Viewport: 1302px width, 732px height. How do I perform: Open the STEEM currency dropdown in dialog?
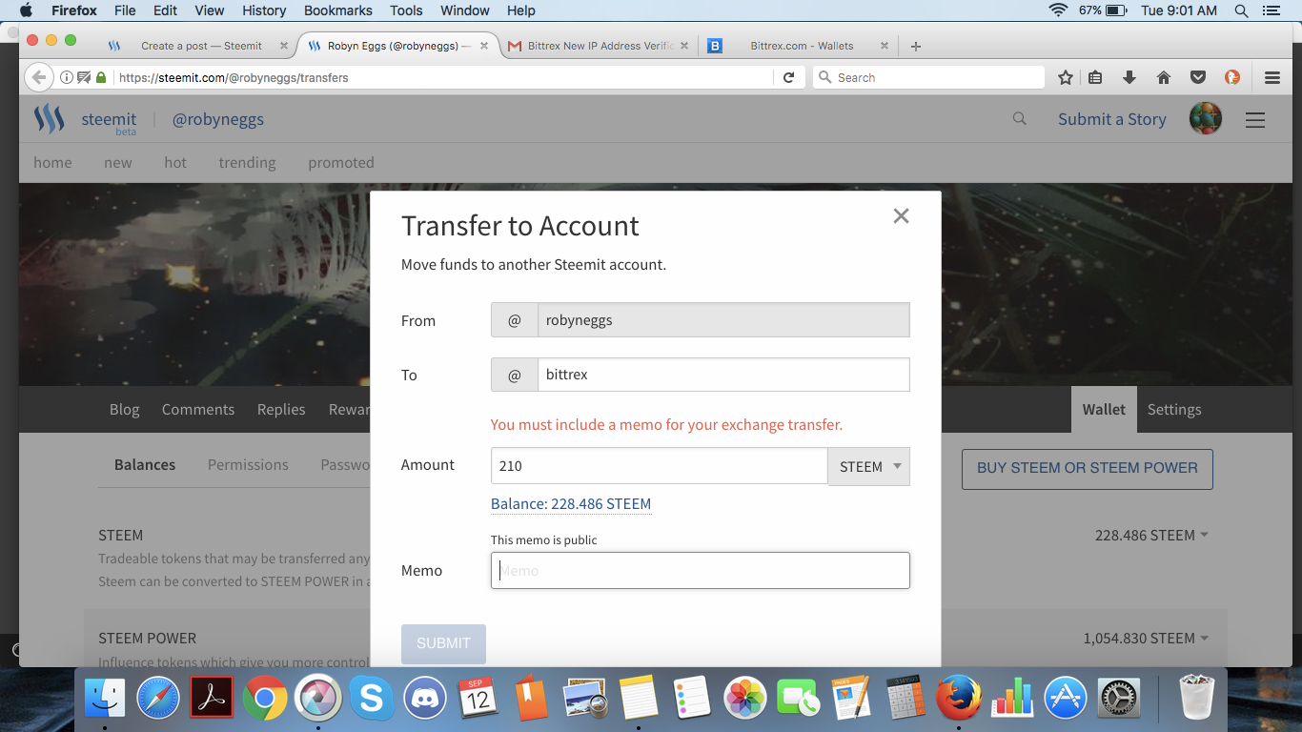pyautogui.click(x=869, y=466)
